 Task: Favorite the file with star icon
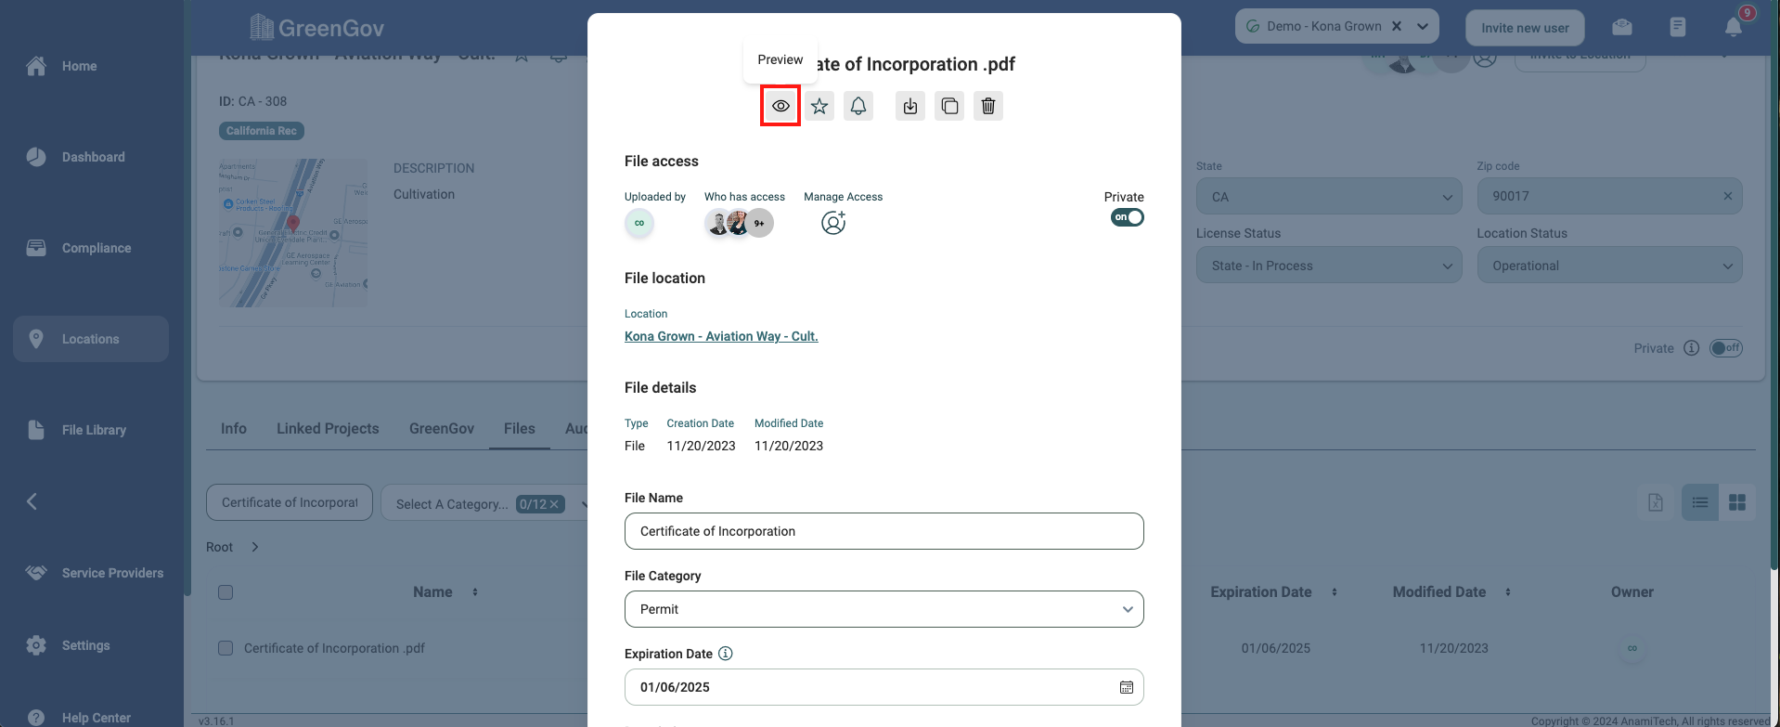point(819,106)
